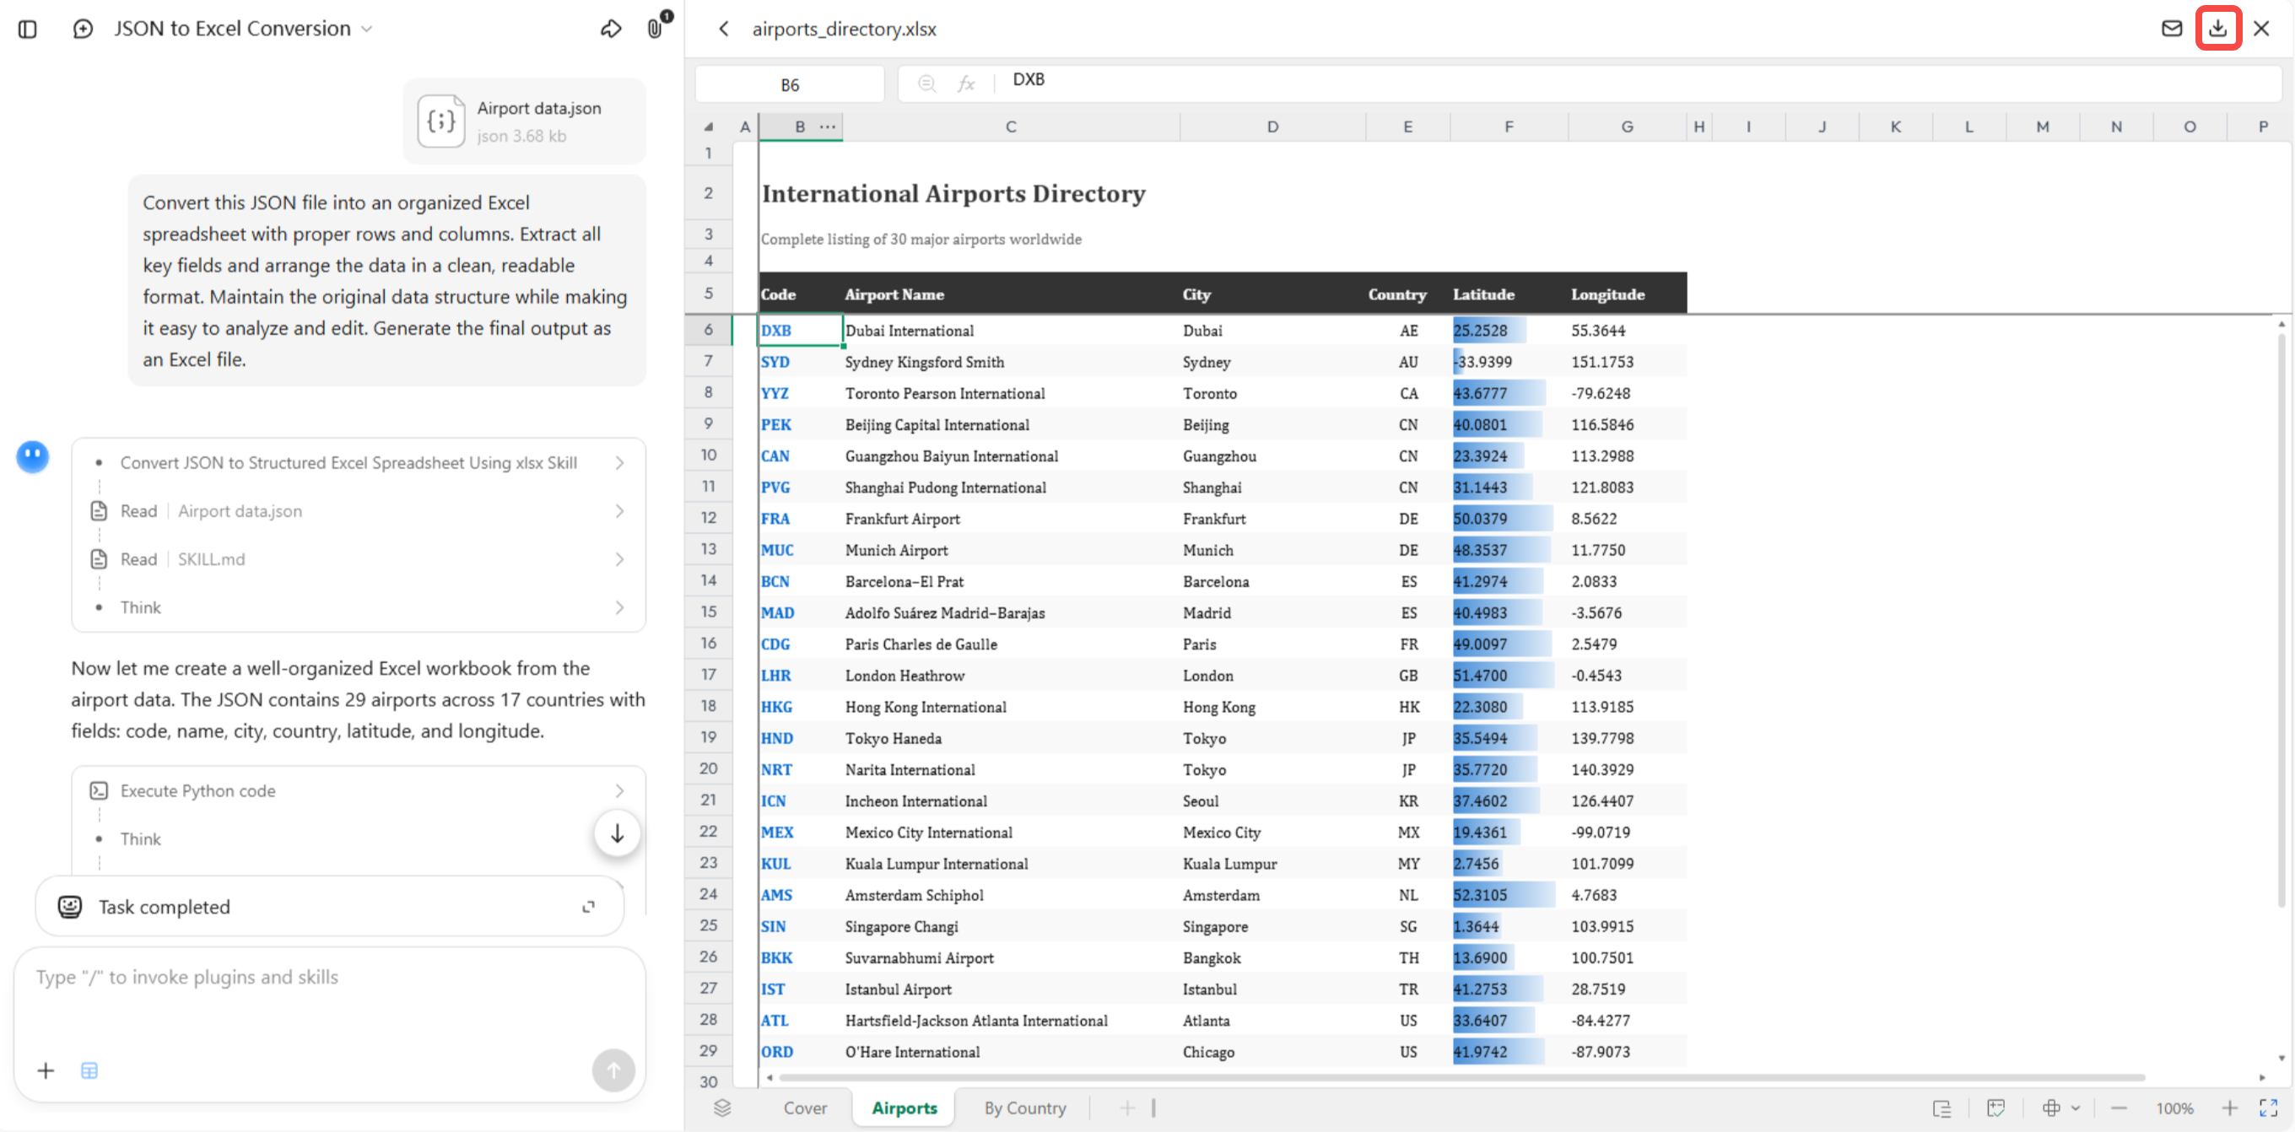Expand the Read Airport data.json step

pyautogui.click(x=359, y=510)
